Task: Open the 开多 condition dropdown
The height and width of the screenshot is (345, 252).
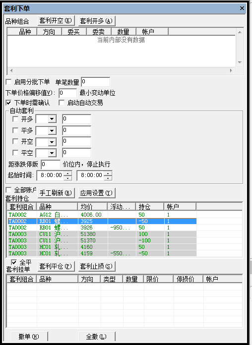Action: 52,119
